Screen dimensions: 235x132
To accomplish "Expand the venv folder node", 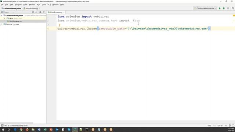I will [x=4, y=18].
